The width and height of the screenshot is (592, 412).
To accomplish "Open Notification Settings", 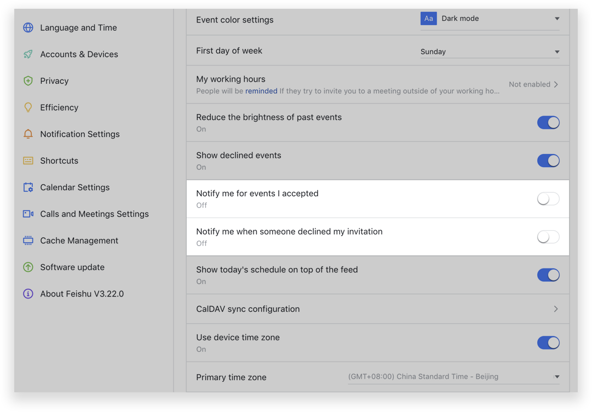I will click(x=79, y=134).
